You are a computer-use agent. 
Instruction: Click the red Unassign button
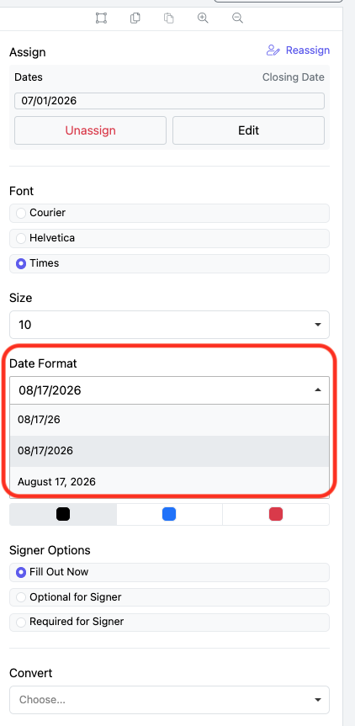coord(90,130)
